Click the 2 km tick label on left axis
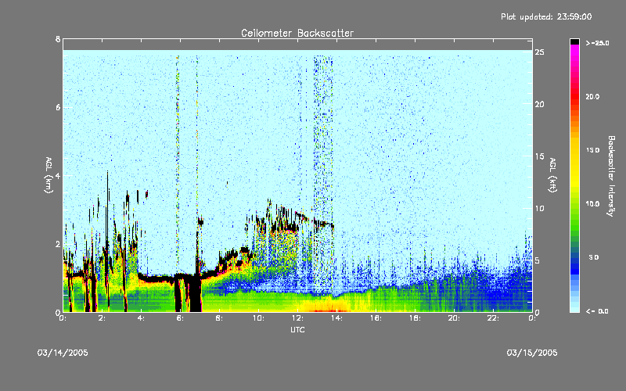Image resolution: width=626 pixels, height=391 pixels. click(x=58, y=244)
